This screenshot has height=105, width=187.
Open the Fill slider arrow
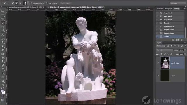click(185, 54)
